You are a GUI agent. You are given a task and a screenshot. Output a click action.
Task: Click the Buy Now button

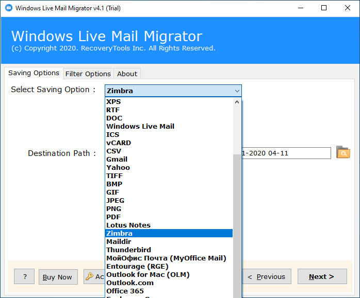coord(58,277)
